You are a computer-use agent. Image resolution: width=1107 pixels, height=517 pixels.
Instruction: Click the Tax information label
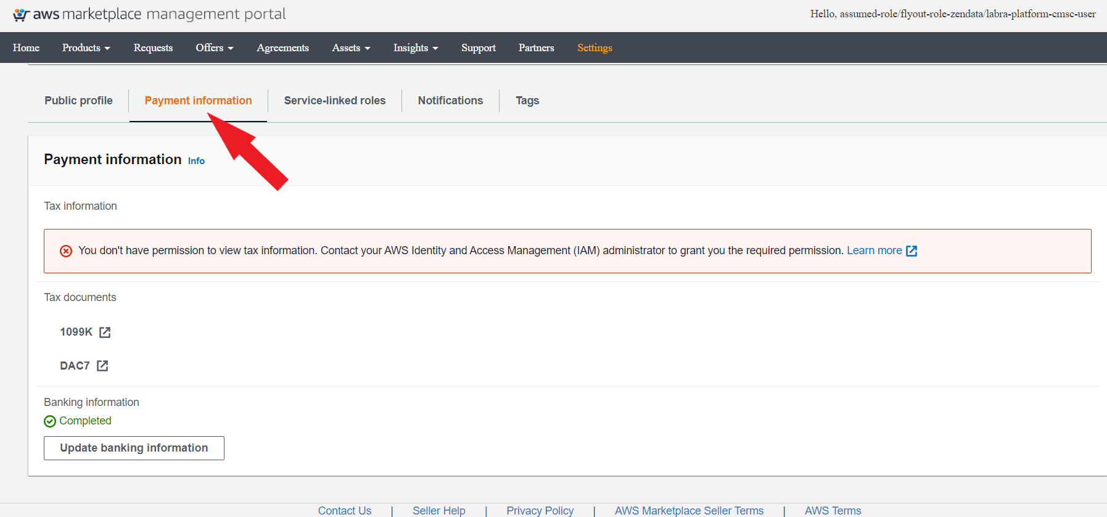point(80,206)
